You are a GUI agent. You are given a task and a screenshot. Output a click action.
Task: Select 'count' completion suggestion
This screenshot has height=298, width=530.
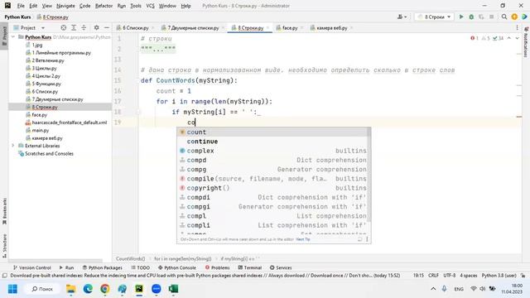point(273,132)
